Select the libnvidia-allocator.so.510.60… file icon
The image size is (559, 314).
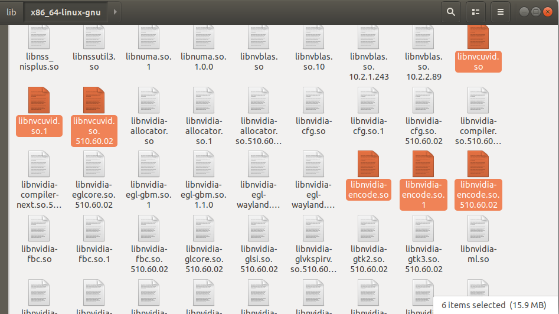[x=259, y=100]
